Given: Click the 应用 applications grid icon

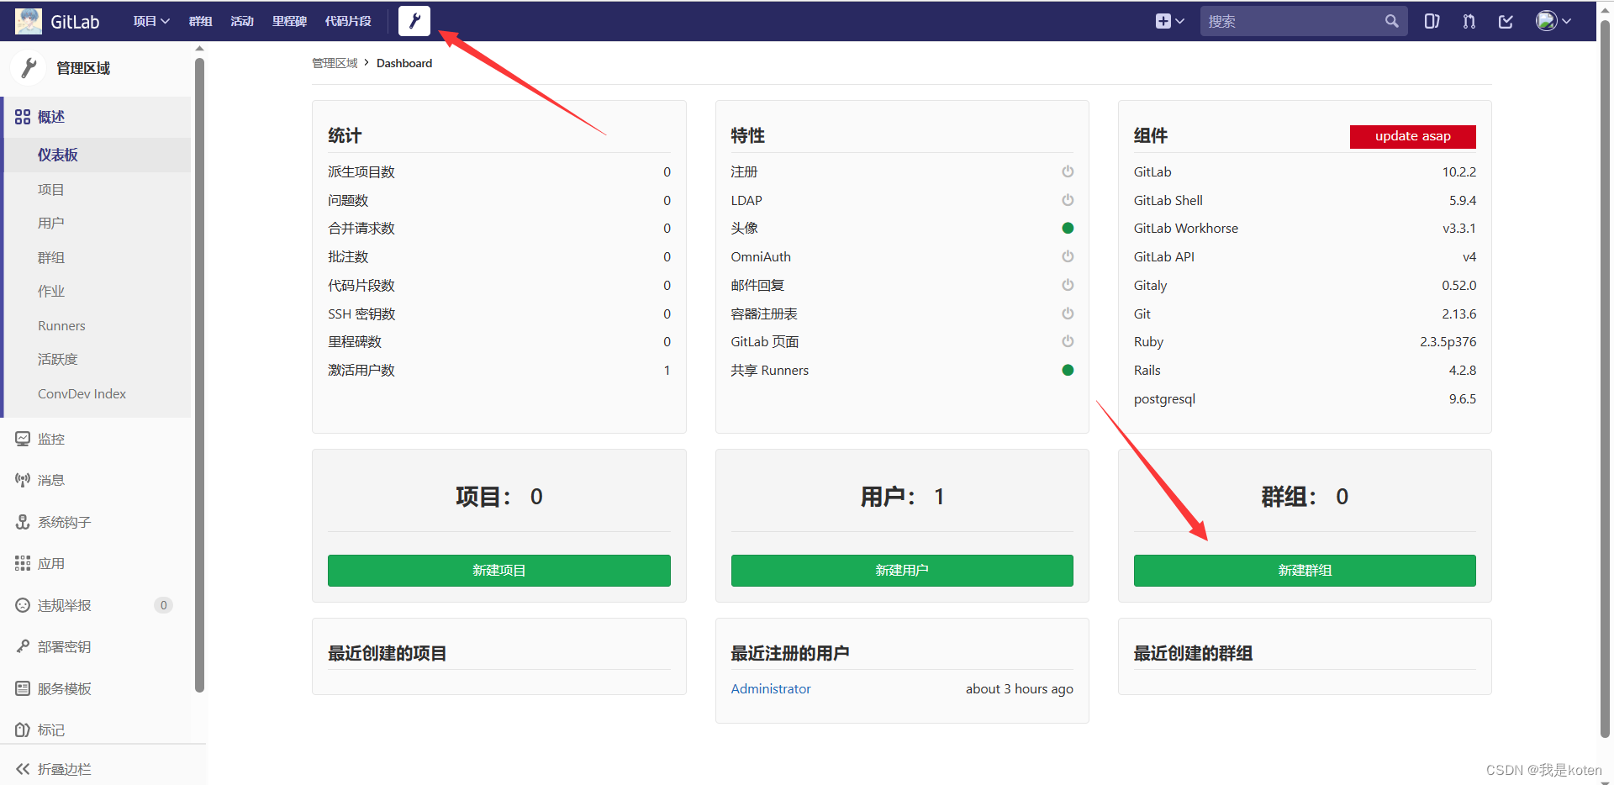Looking at the screenshot, I should click(23, 563).
